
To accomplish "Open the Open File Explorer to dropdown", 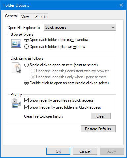I will coord(80,27).
